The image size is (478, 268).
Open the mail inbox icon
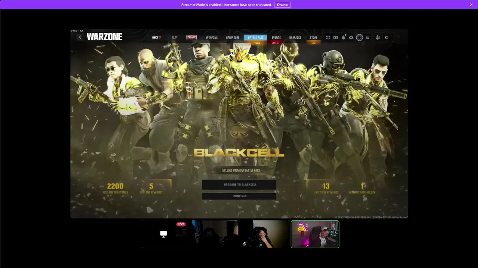(x=335, y=38)
